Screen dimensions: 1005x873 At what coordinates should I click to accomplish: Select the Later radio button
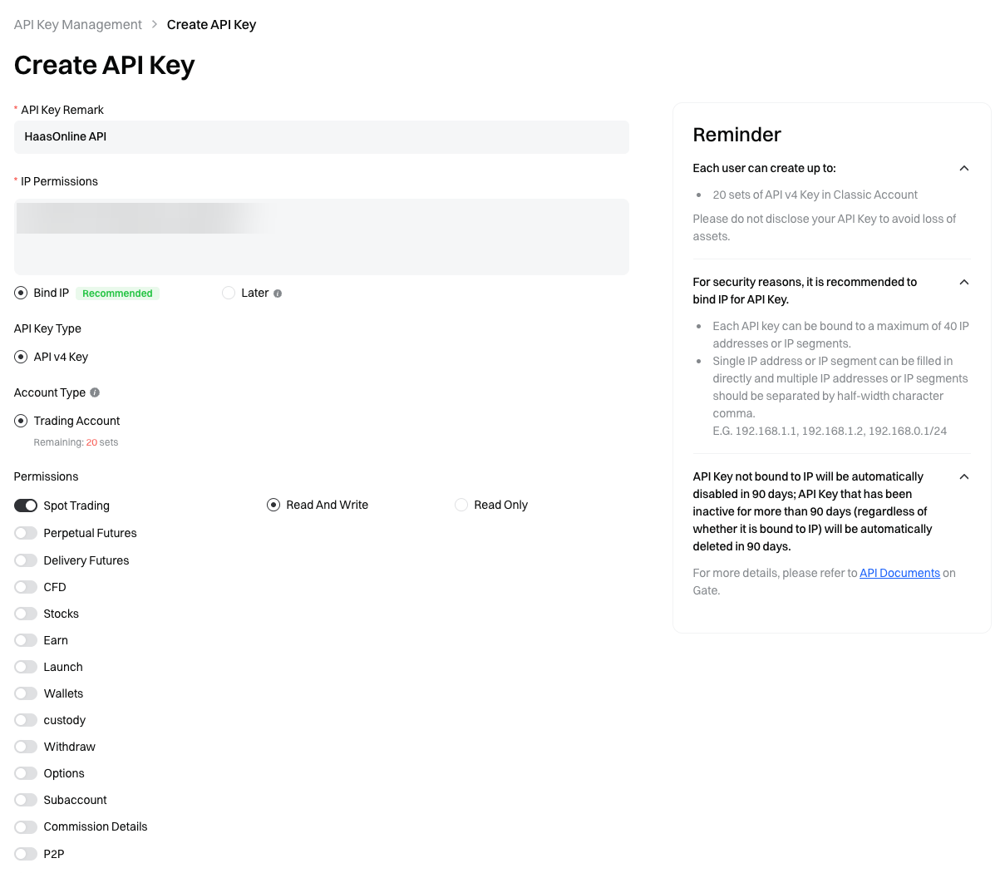click(x=229, y=293)
